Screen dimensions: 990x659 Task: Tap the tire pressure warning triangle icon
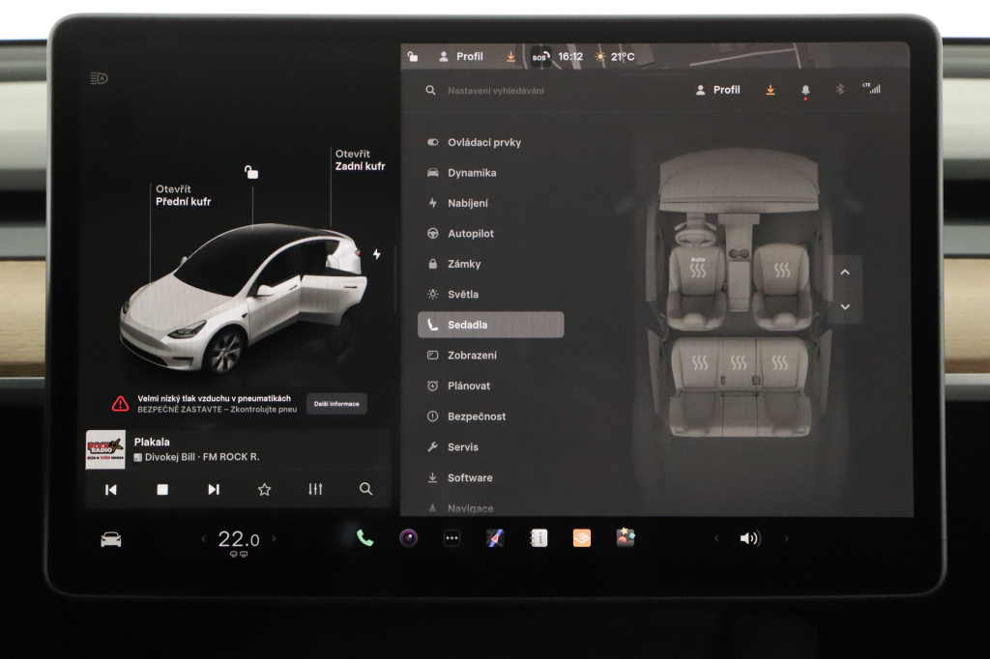[121, 403]
